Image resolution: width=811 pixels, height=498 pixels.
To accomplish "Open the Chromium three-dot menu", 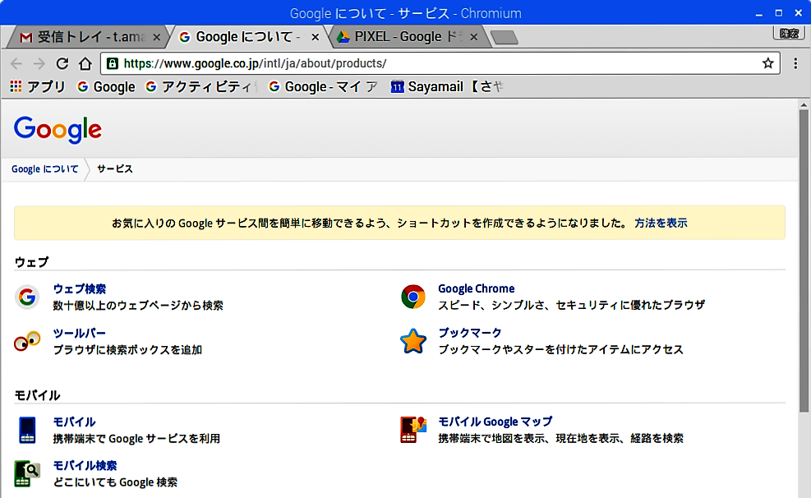I will [795, 63].
